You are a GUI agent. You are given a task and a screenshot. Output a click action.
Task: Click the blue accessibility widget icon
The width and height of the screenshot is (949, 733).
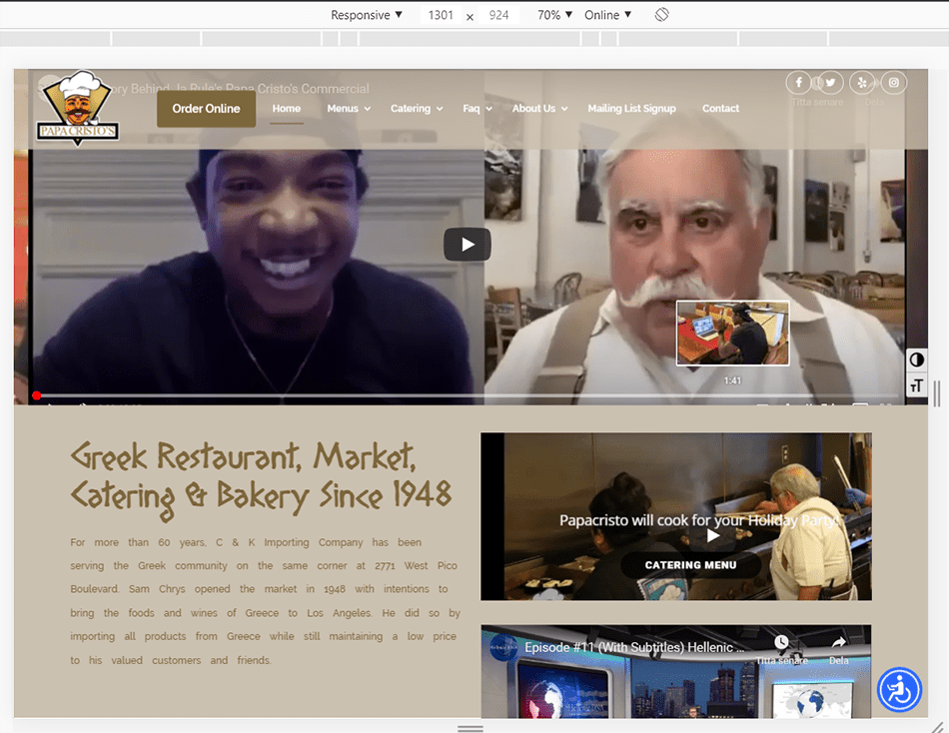point(899,690)
